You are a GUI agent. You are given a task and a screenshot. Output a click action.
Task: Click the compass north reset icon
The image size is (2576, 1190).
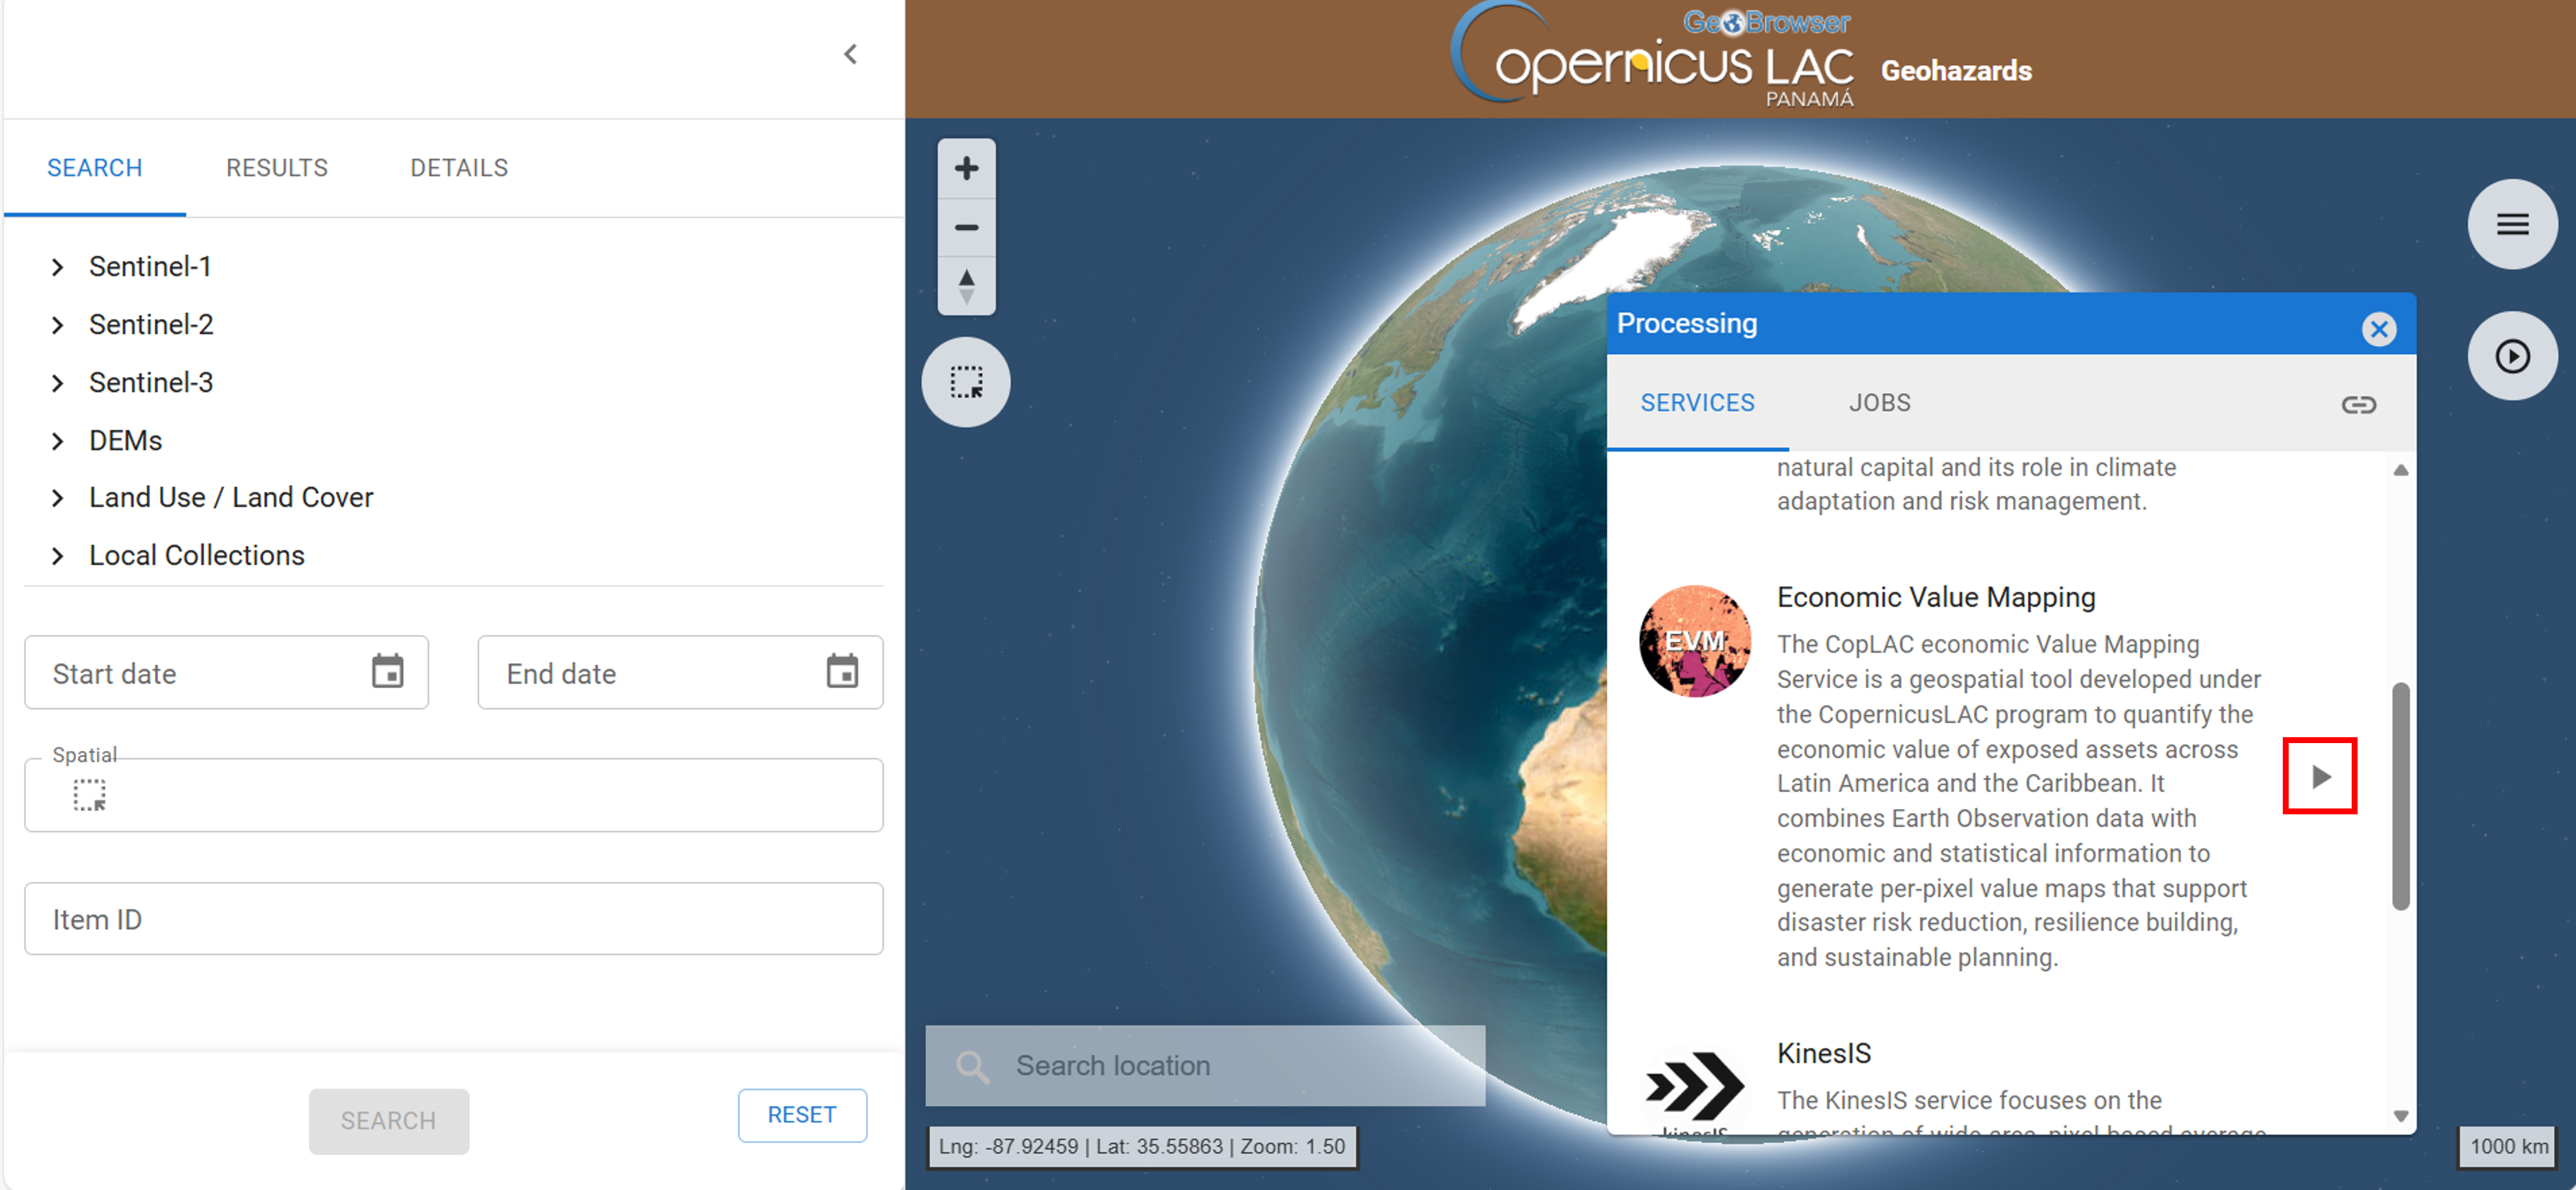[x=966, y=286]
